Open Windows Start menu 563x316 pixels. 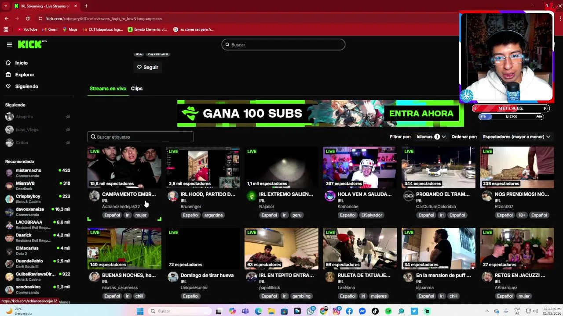[x=140, y=311]
